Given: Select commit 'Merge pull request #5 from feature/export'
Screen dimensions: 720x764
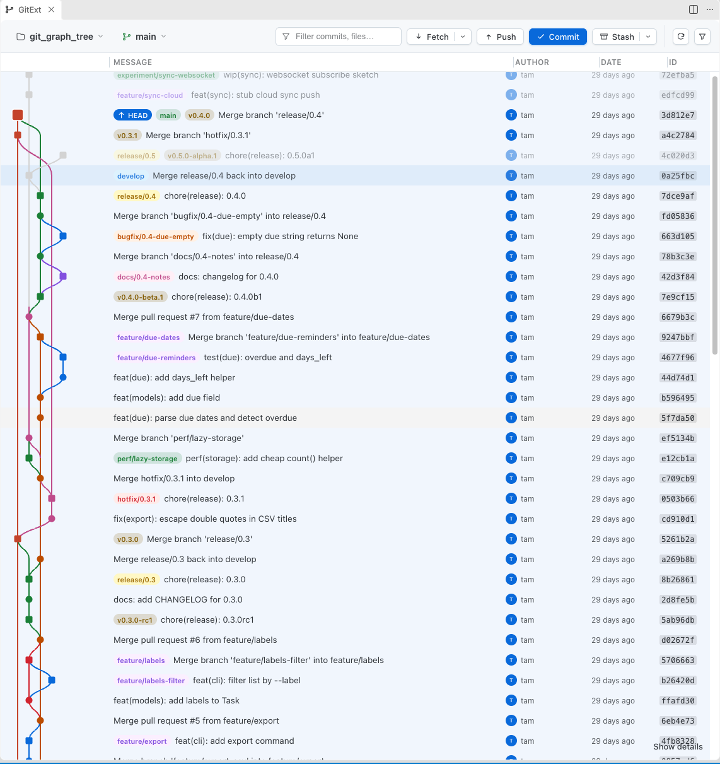Looking at the screenshot, I should click(196, 721).
